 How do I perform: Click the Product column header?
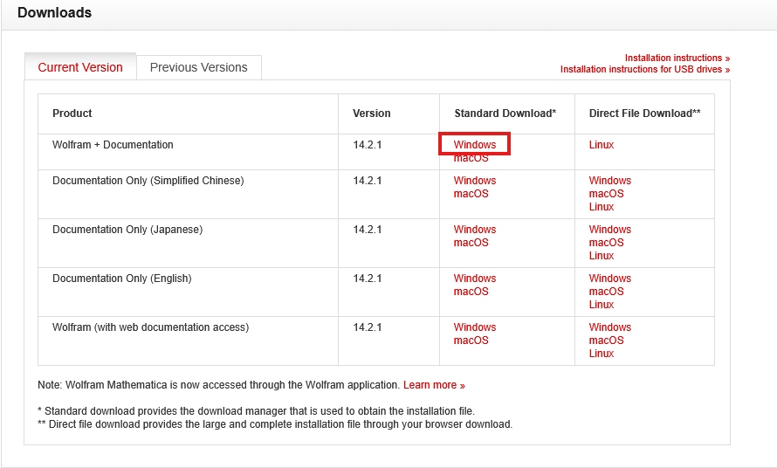click(72, 114)
